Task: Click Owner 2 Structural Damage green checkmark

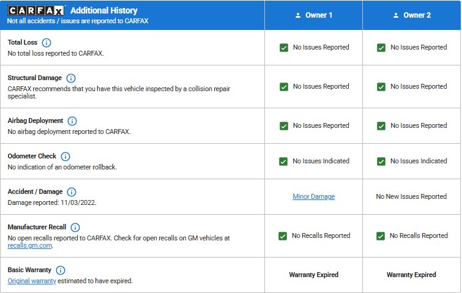Action: coord(381,87)
